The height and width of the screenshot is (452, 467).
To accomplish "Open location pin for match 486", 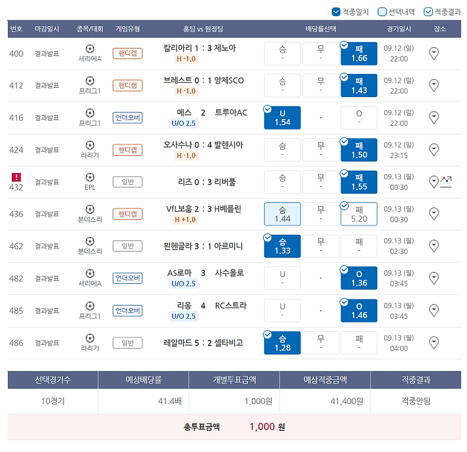I will tap(433, 342).
